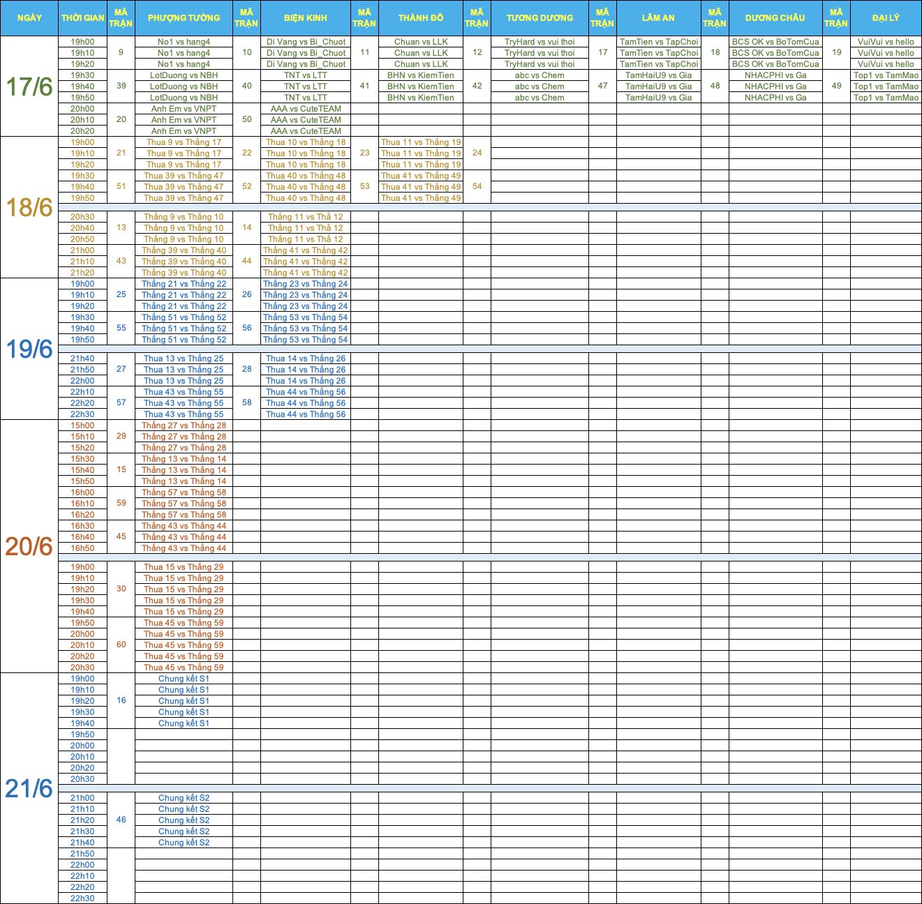Select the 16h50 time cell

click(82, 548)
